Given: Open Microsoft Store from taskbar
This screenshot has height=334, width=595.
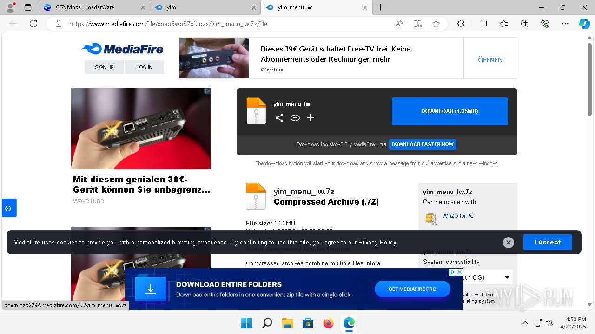Looking at the screenshot, I should pyautogui.click(x=308, y=323).
